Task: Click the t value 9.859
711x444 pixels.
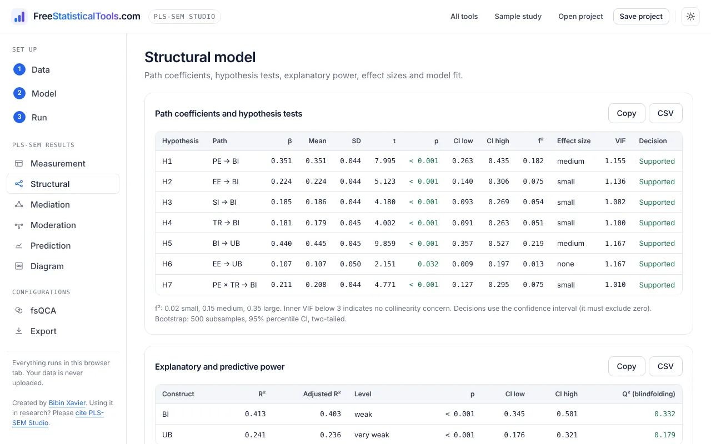Action: 385,244
